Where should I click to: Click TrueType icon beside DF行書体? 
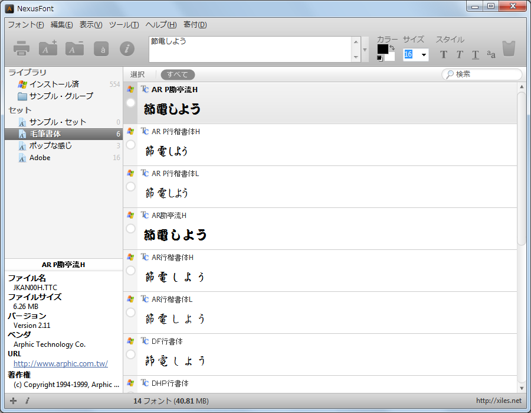[x=145, y=341]
